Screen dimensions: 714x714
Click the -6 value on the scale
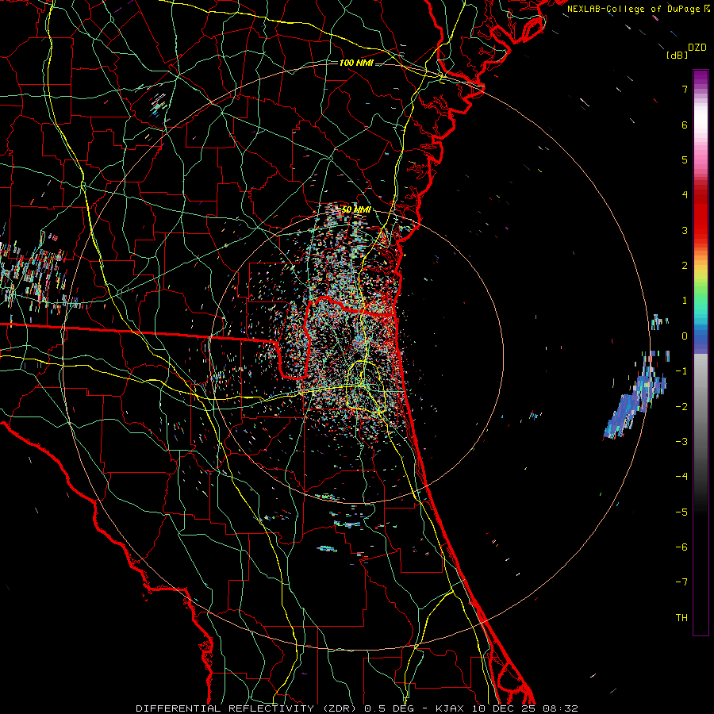[x=681, y=547]
